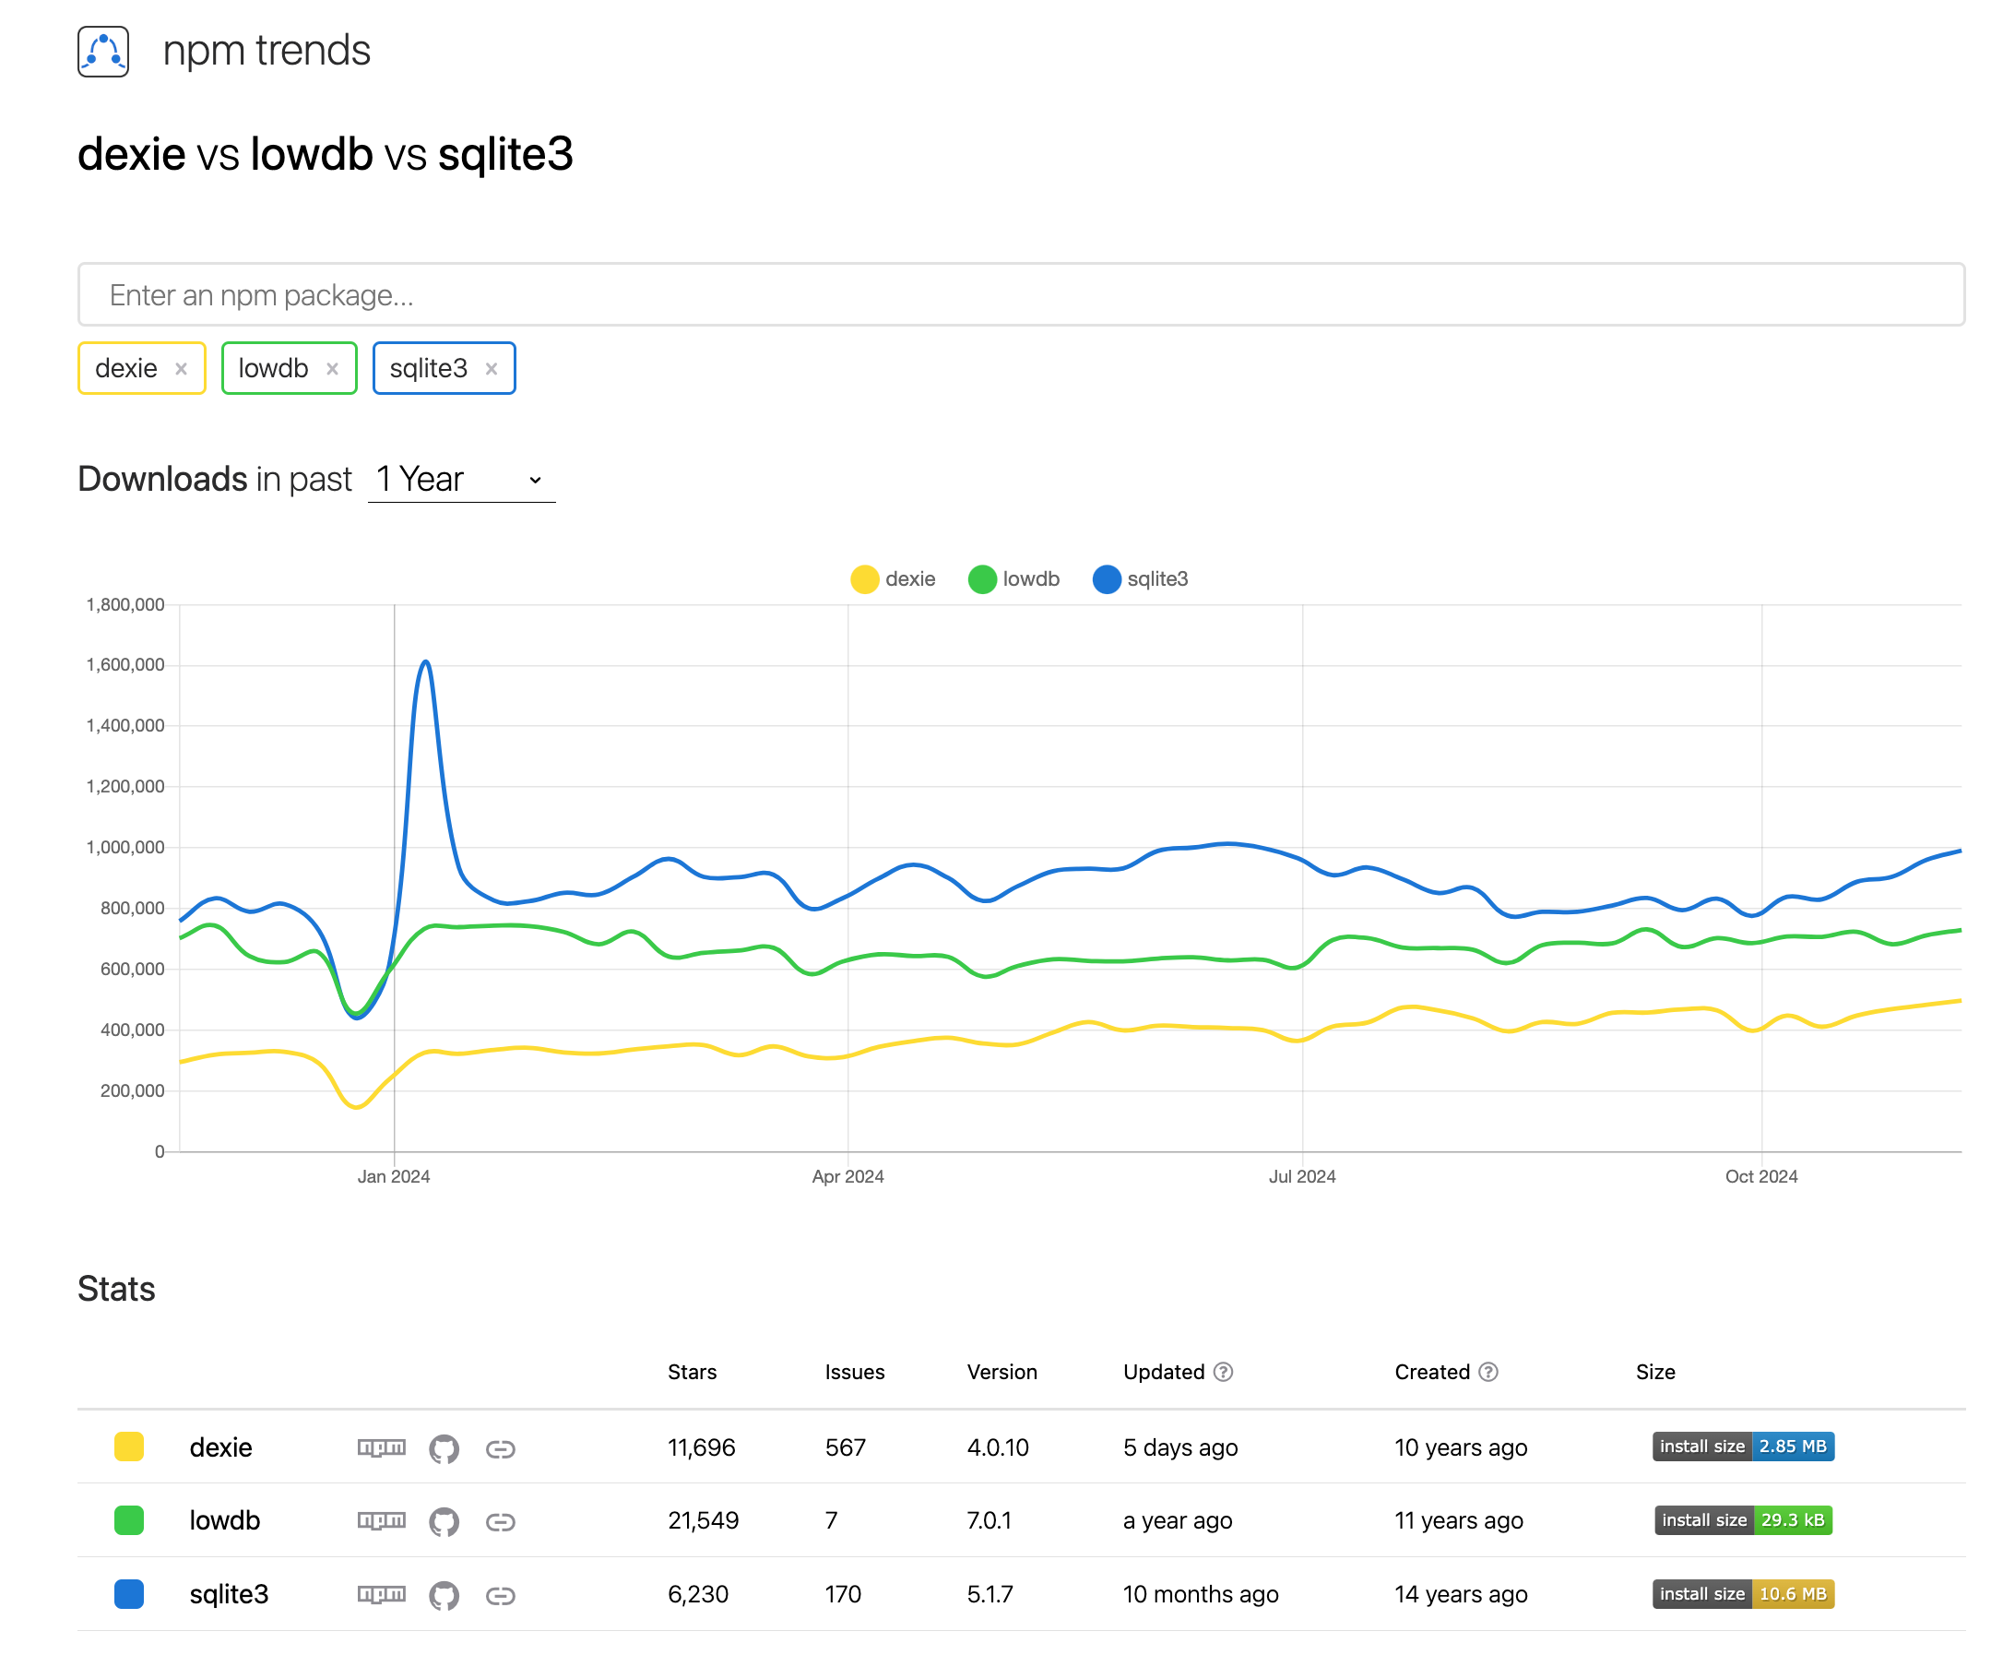
Task: Click lowdb version 7.0.1
Action: 990,1520
